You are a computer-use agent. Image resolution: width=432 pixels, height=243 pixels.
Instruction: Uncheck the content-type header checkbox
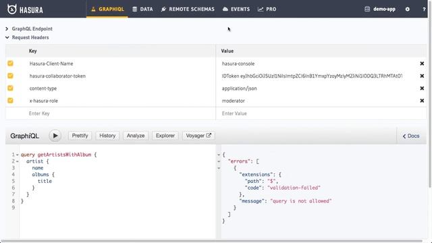[x=11, y=88]
